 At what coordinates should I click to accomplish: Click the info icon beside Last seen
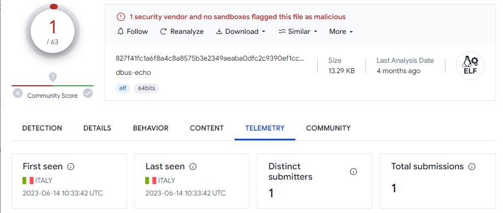point(193,167)
